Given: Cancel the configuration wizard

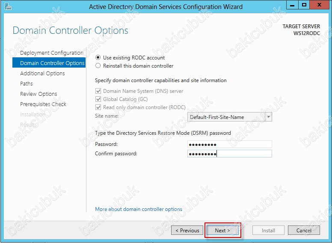Looking at the screenshot, I should click(304, 230).
